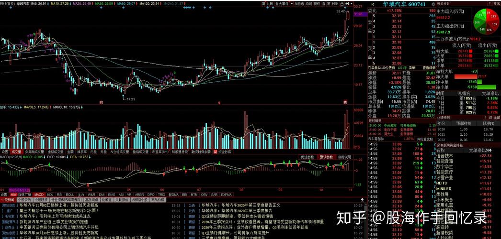Open announcement 华域汽车2020年第三季度报告正文

pos(241,205)
